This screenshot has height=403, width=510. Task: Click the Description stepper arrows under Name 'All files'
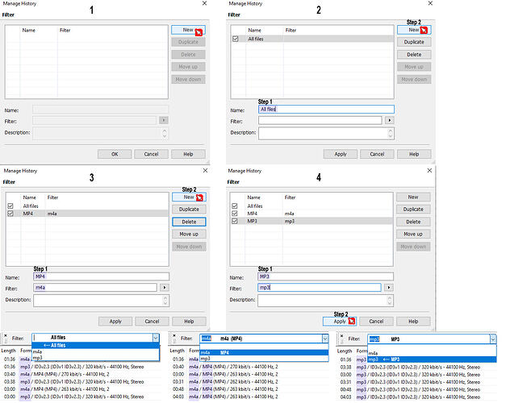[x=390, y=134]
